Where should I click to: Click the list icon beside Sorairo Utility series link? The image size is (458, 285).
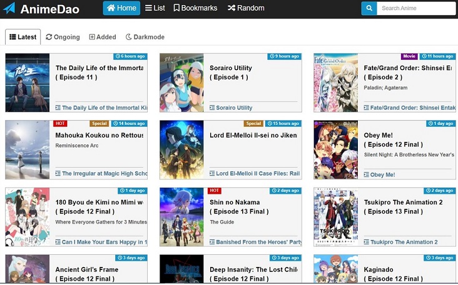pyautogui.click(x=212, y=107)
